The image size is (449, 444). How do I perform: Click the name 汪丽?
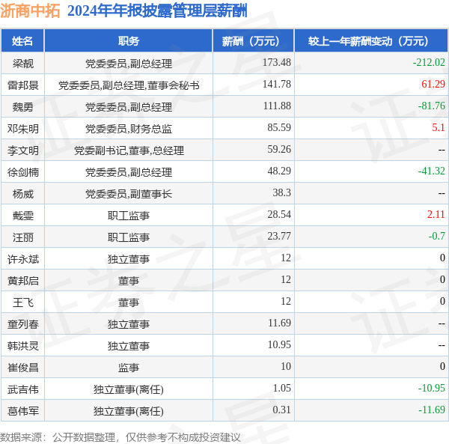point(23,237)
